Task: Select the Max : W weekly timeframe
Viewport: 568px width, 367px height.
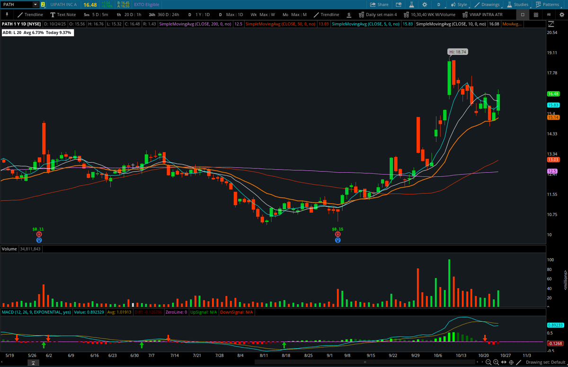Action: pyautogui.click(x=263, y=15)
